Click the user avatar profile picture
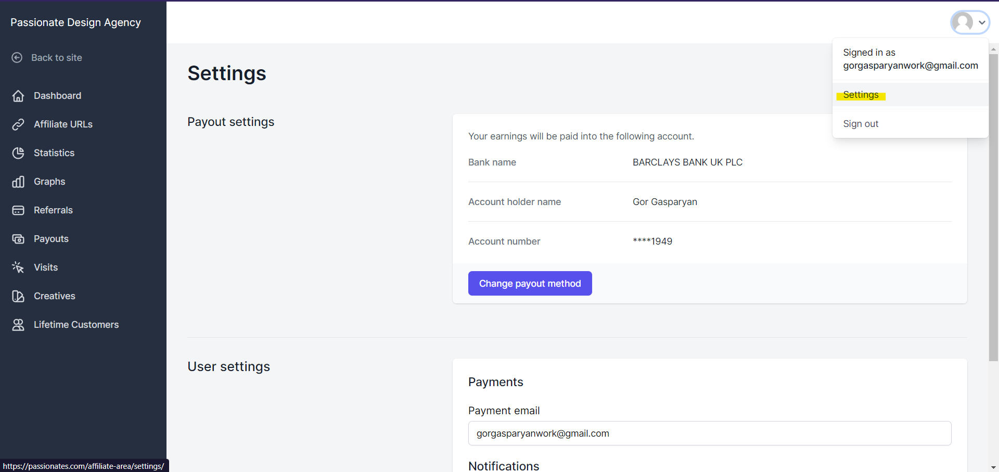 coord(963,22)
